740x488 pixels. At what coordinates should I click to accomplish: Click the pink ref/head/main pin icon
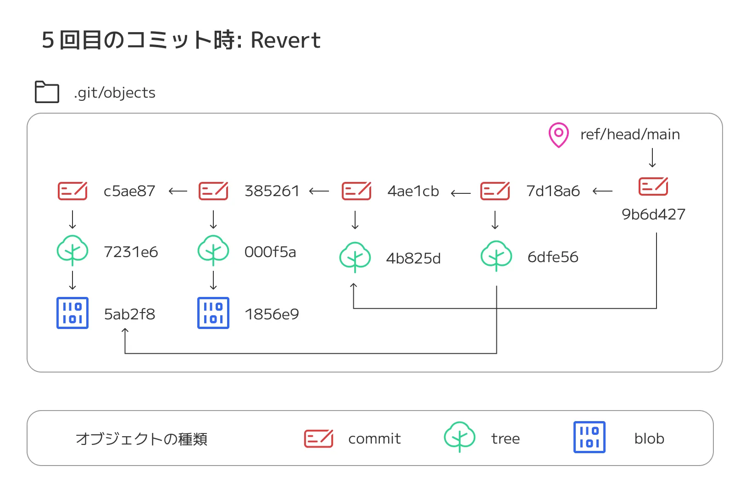coord(558,135)
